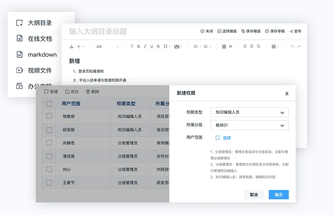Click the 选择 link for 用户范围
The image size is (334, 215).
tap(224, 138)
